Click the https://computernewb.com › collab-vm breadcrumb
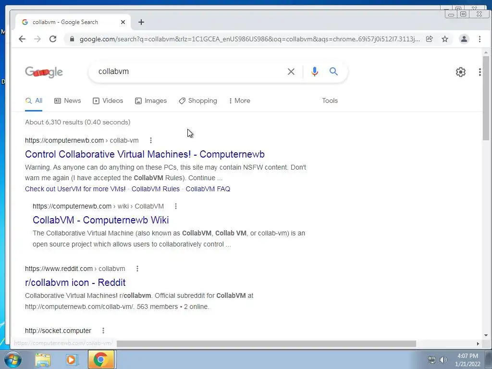 [x=82, y=140]
